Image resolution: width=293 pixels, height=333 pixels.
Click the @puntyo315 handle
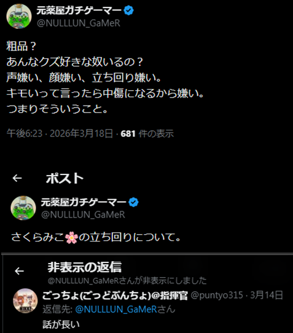(x=217, y=295)
